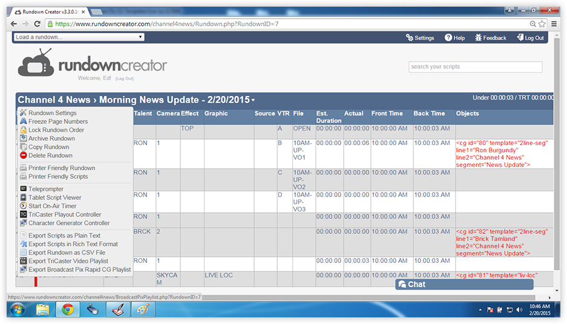Open the Paint palette taskbar icon

pyautogui.click(x=143, y=309)
